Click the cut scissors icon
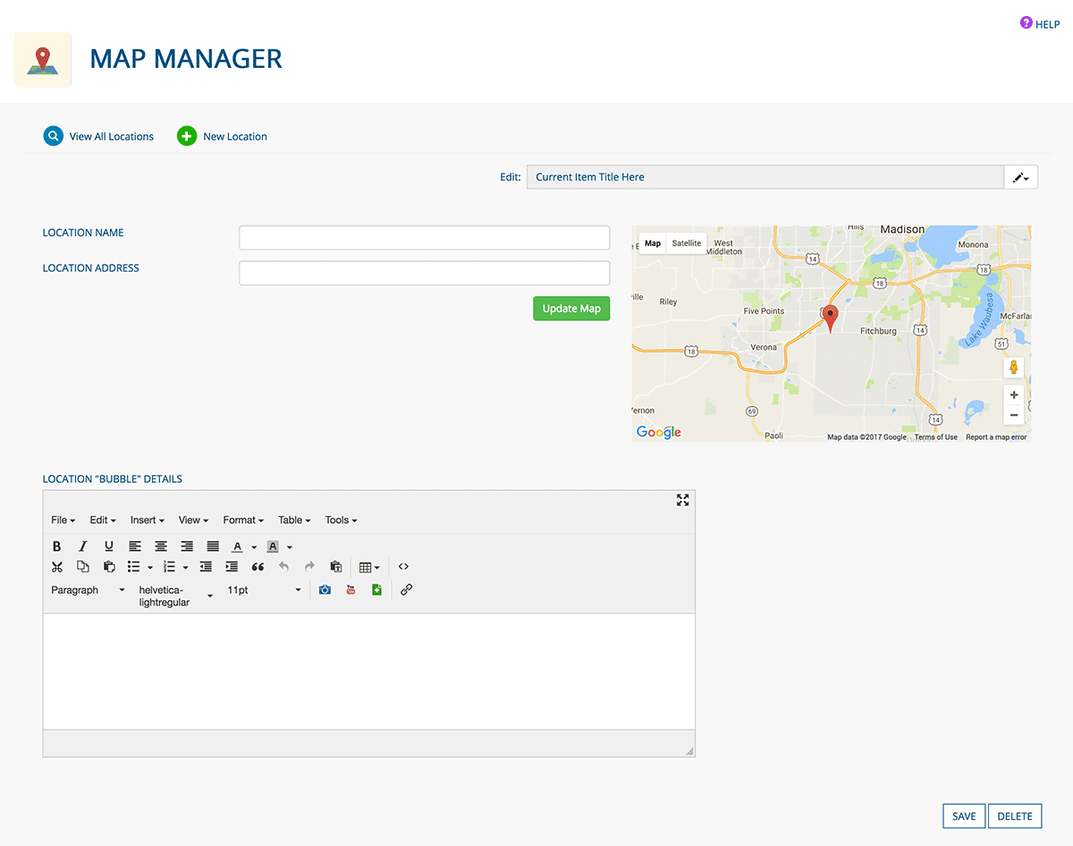The image size is (1073, 846). coord(56,567)
